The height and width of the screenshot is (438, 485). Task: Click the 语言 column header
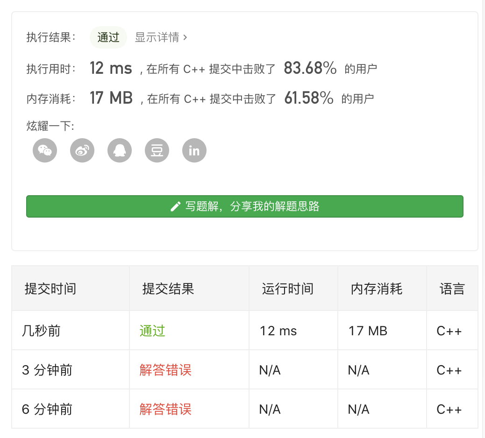pyautogui.click(x=452, y=289)
